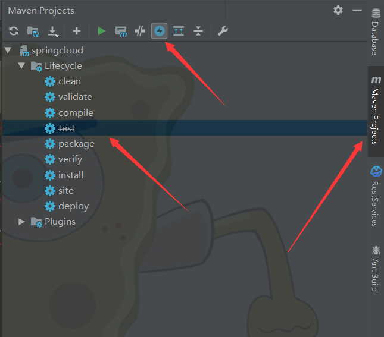Viewport: 384px width, 337px height.
Task: Reimport all Maven projects
Action: (14, 31)
